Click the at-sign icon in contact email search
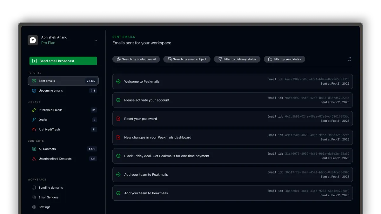The image size is (381, 214). pyautogui.click(x=119, y=59)
